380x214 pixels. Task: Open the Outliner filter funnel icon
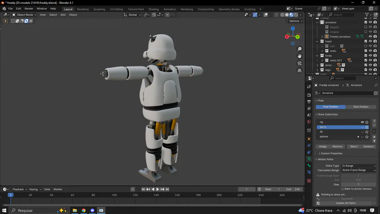click(x=367, y=15)
